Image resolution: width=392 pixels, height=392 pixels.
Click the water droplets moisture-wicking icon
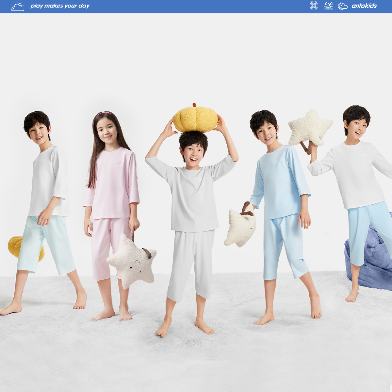click(x=328, y=6)
